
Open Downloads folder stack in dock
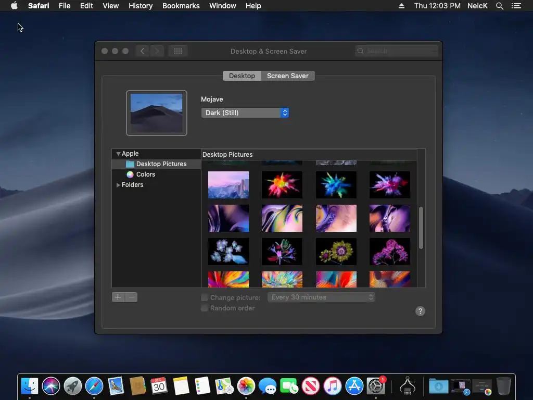pyautogui.click(x=438, y=386)
